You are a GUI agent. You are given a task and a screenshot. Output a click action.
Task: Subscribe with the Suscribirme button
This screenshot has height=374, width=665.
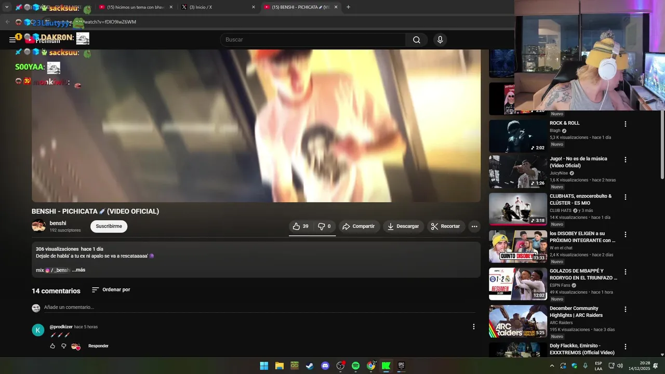click(109, 226)
